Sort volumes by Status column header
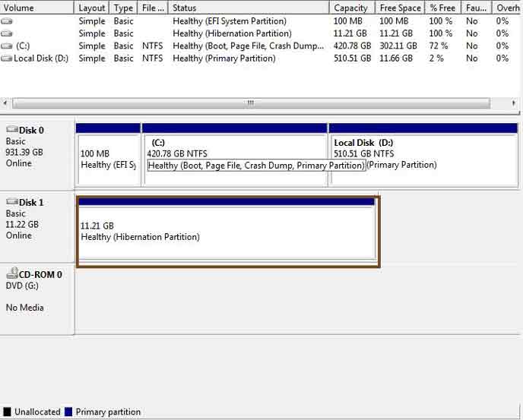Image resolution: width=523 pixels, height=420 pixels. [x=249, y=8]
